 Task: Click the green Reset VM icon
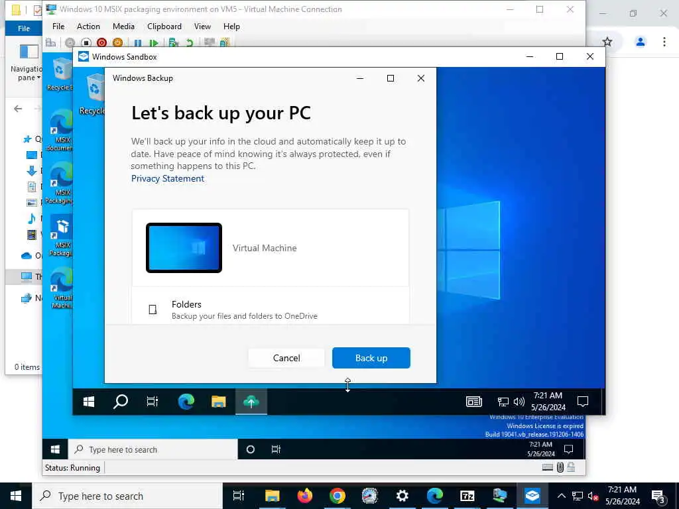tap(153, 42)
